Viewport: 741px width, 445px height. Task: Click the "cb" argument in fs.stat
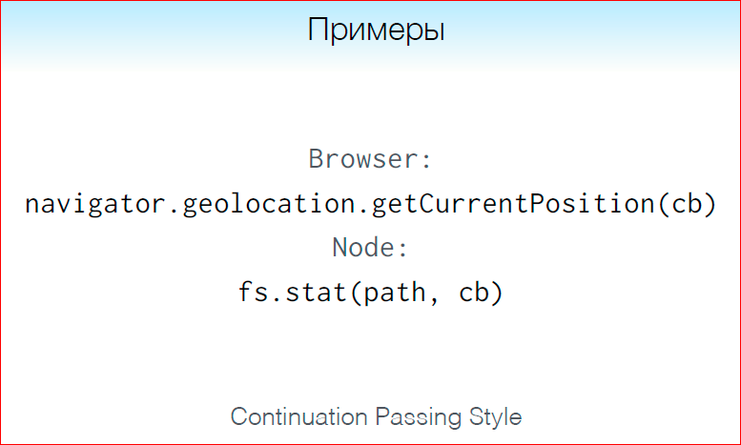tap(470, 293)
